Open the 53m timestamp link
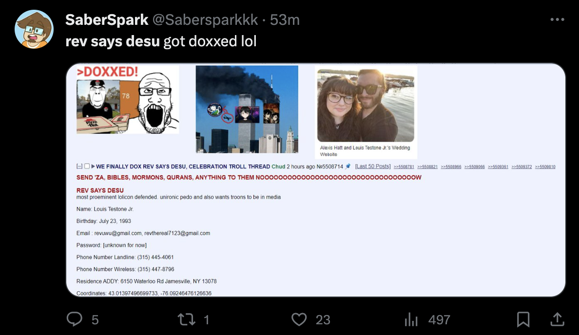This screenshot has width=579, height=335. pyautogui.click(x=285, y=20)
